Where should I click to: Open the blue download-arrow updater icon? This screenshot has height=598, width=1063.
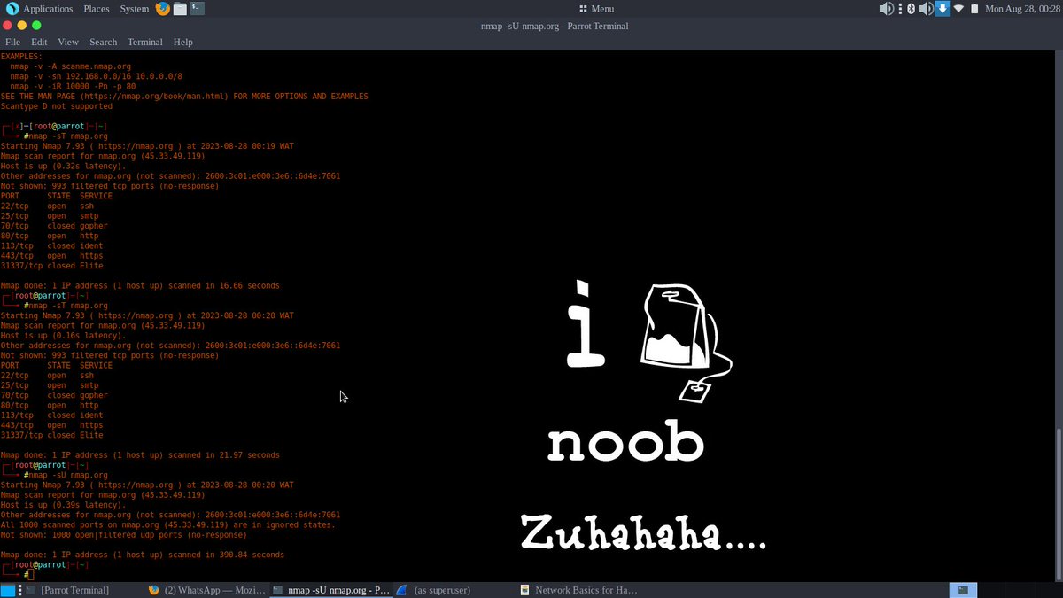[x=943, y=8]
